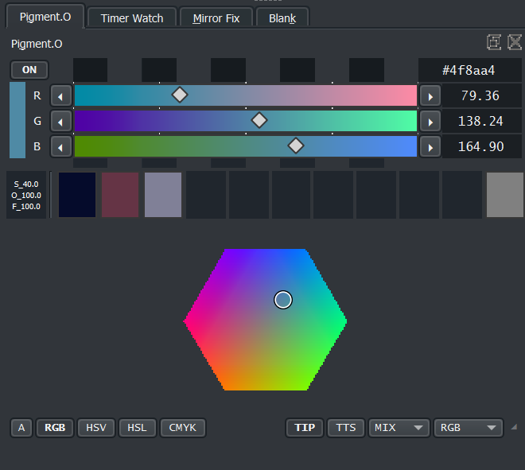Expand the RGB dropdown at bottom right

(x=468, y=428)
